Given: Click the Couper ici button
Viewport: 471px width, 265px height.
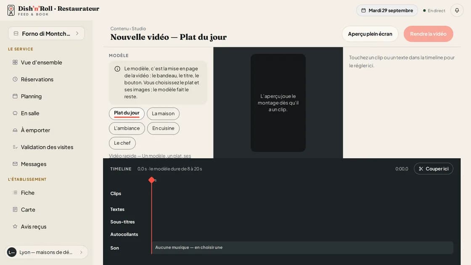Looking at the screenshot, I should tap(434, 169).
